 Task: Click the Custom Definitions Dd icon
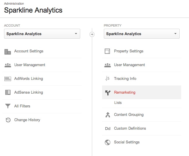click(x=107, y=128)
